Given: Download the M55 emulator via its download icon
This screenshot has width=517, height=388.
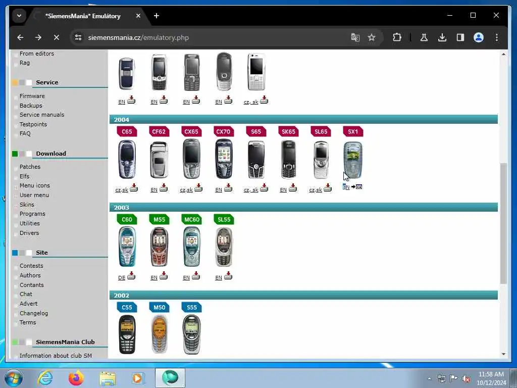Looking at the screenshot, I should pos(164,275).
